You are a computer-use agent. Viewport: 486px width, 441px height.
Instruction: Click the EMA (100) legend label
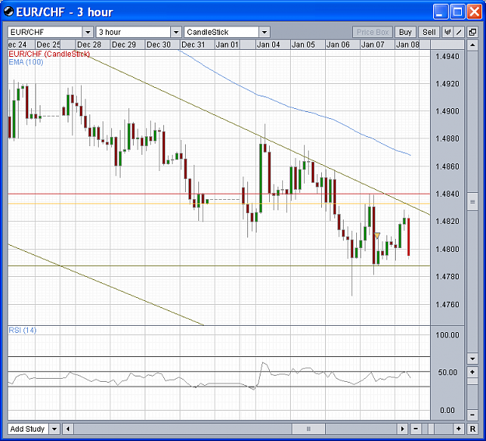pos(26,62)
